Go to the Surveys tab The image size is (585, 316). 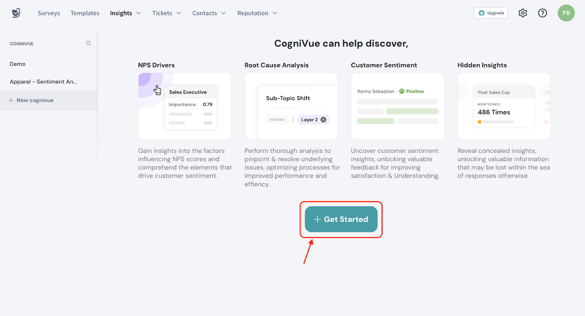(49, 13)
